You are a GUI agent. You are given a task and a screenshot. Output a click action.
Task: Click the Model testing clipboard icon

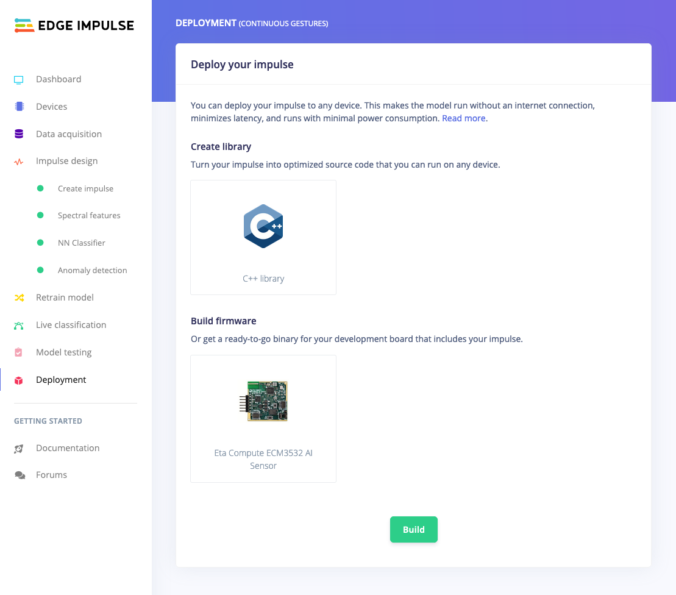pyautogui.click(x=18, y=352)
